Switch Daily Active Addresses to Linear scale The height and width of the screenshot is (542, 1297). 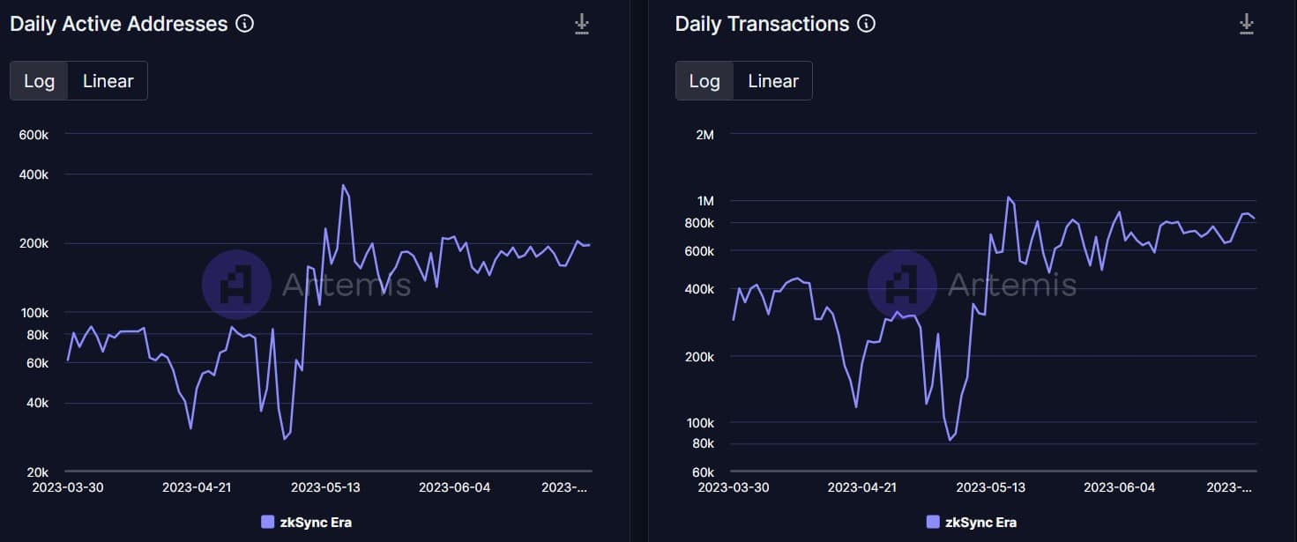(x=108, y=81)
